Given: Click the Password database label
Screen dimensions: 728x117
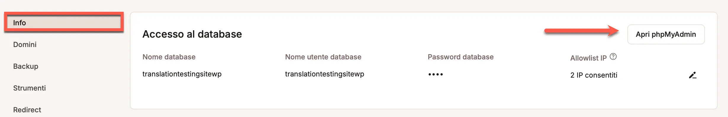Looking at the screenshot, I should pos(460,57).
